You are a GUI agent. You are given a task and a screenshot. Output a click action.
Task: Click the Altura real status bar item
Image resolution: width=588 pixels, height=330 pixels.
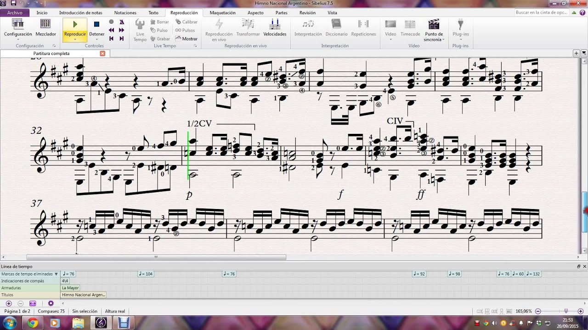[x=115, y=311]
